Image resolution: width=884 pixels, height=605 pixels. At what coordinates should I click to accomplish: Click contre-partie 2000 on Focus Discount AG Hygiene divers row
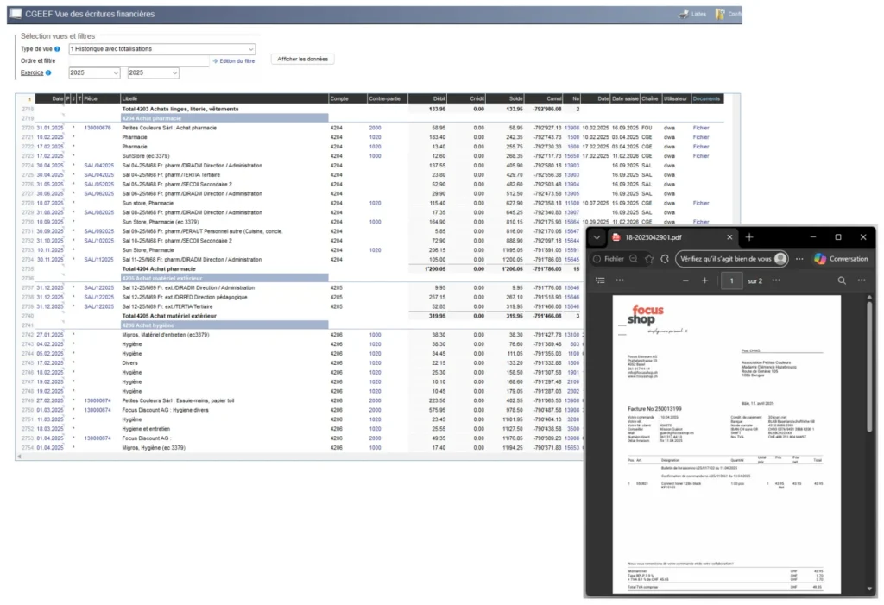[x=375, y=410]
